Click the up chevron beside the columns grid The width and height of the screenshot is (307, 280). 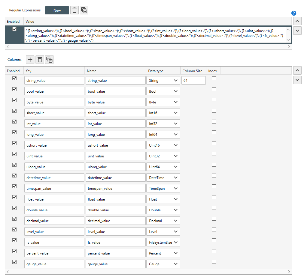(297, 70)
